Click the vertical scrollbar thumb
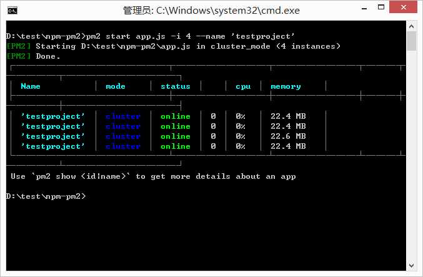The width and height of the screenshot is (423, 277). coord(411,41)
